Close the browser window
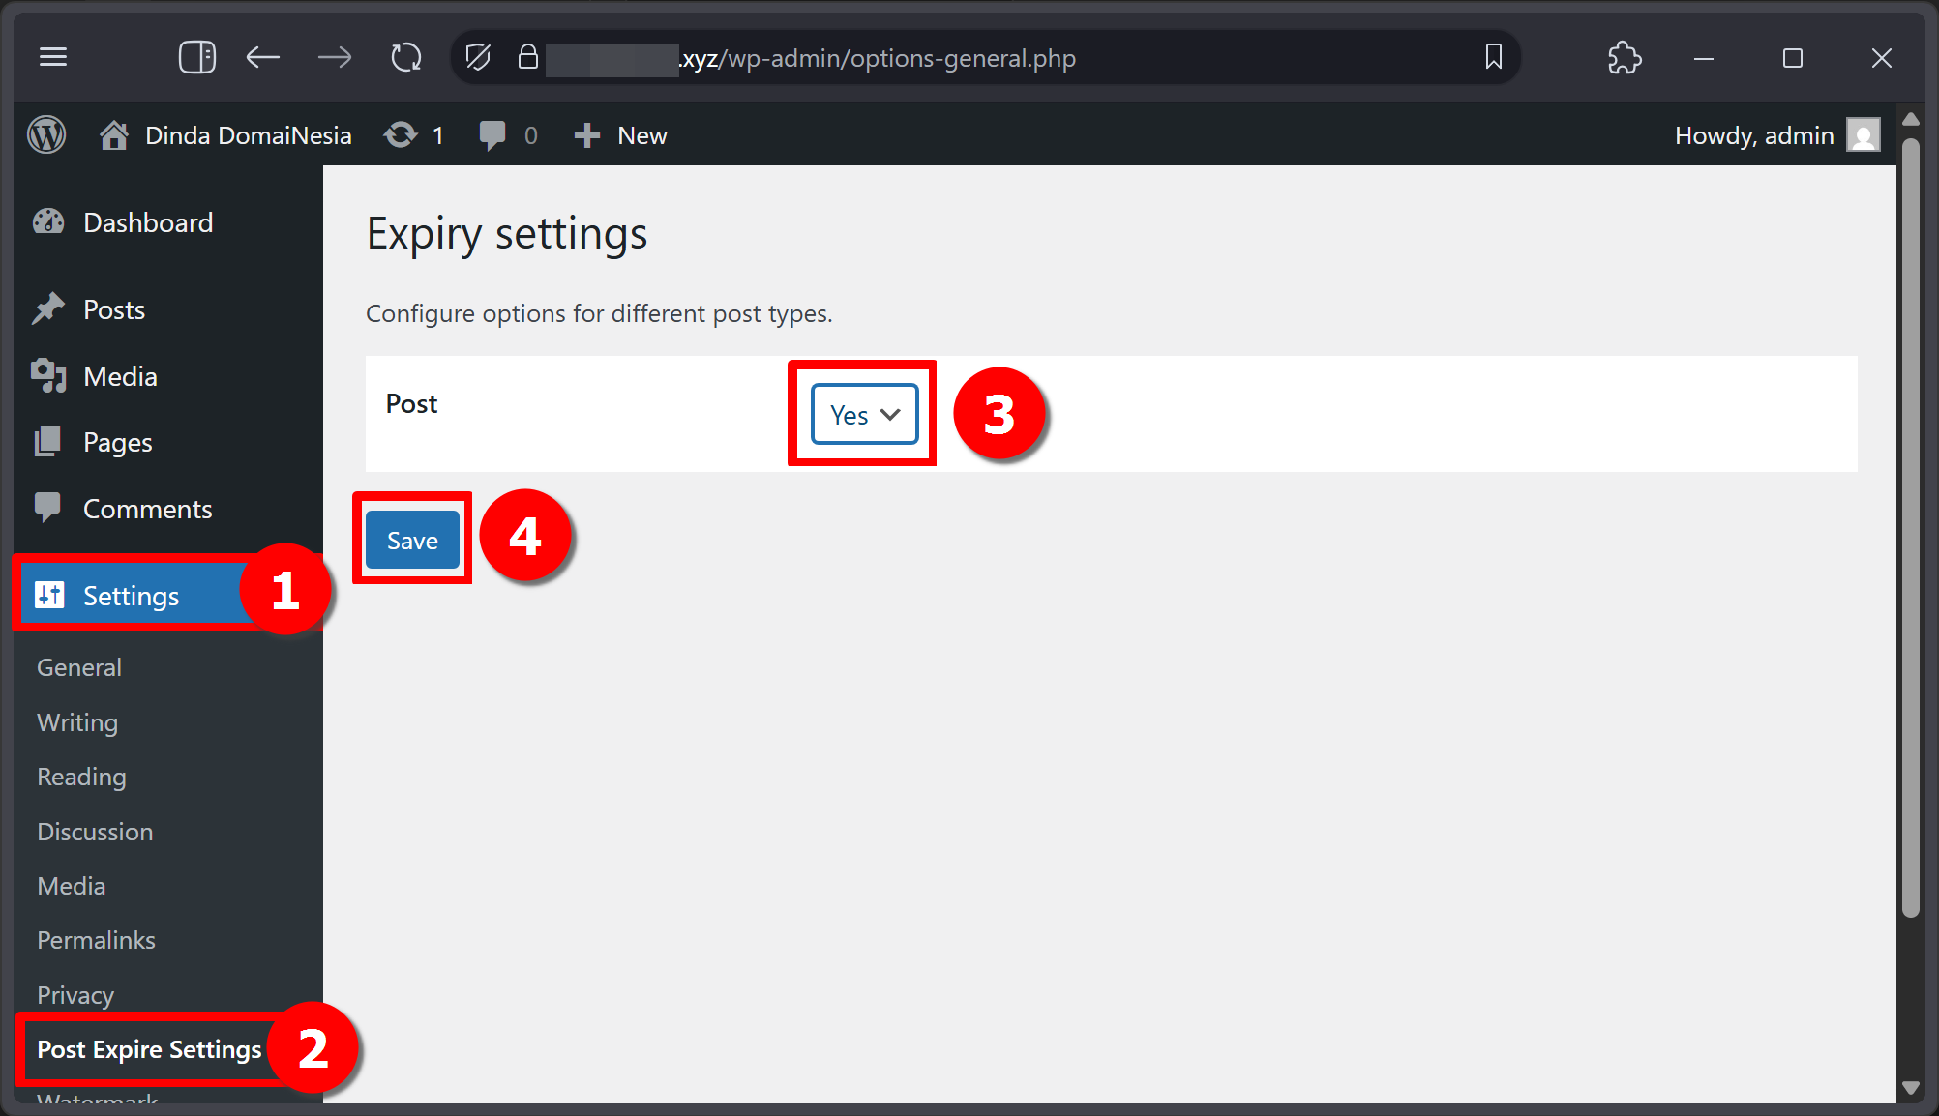 click(x=1882, y=59)
